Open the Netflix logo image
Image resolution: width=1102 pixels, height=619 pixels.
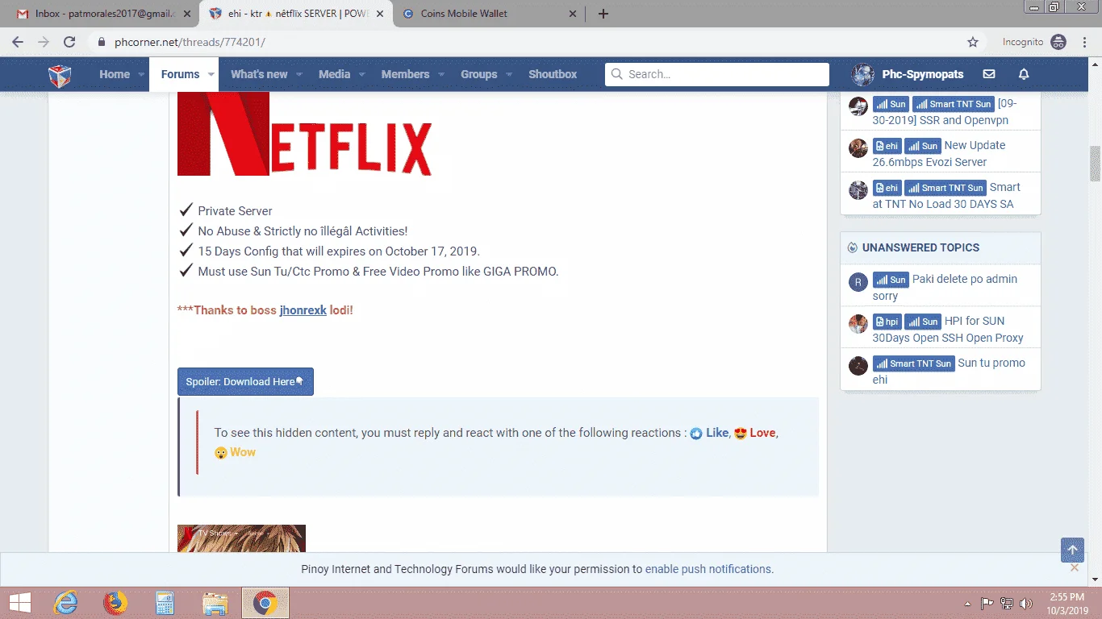point(305,134)
